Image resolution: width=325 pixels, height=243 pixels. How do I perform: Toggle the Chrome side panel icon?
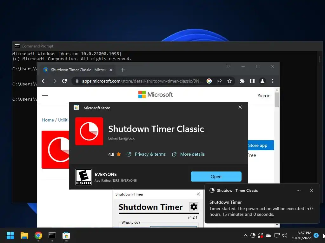252,81
